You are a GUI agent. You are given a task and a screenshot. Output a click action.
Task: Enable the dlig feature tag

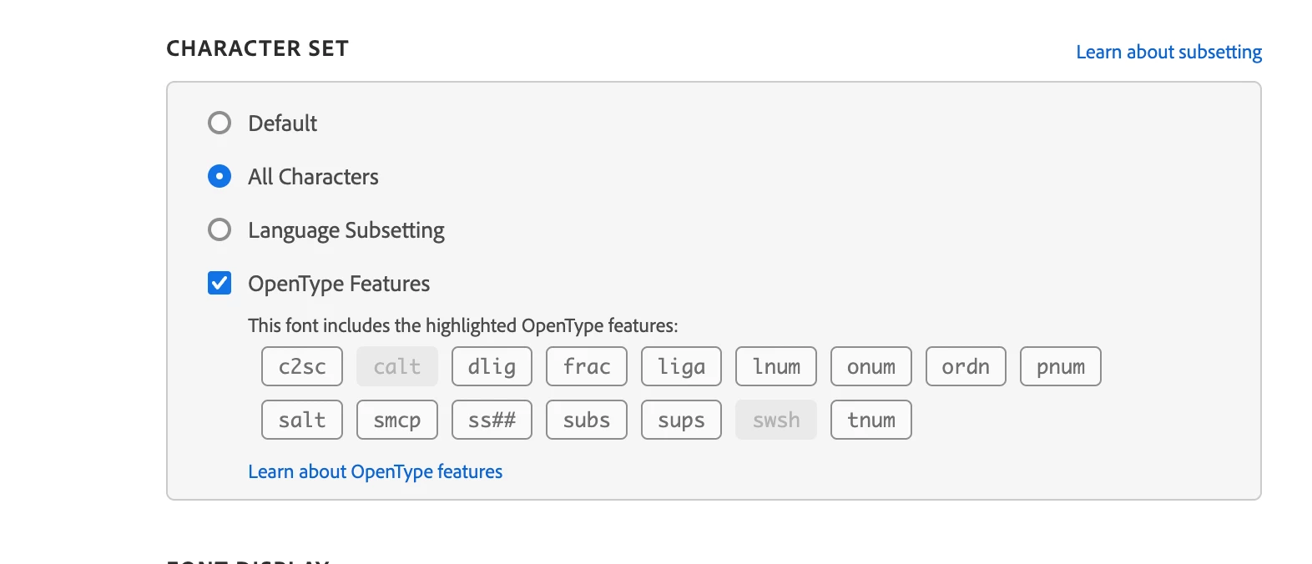point(492,366)
